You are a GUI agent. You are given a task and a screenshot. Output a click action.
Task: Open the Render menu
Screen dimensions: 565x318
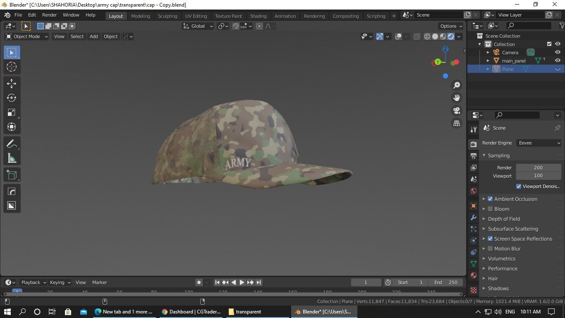[49, 15]
